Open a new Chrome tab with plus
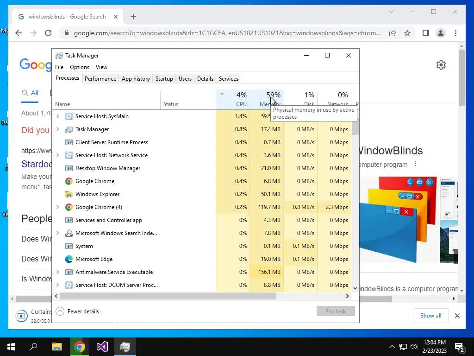Viewport: 474px width, 356px height. 133,17
